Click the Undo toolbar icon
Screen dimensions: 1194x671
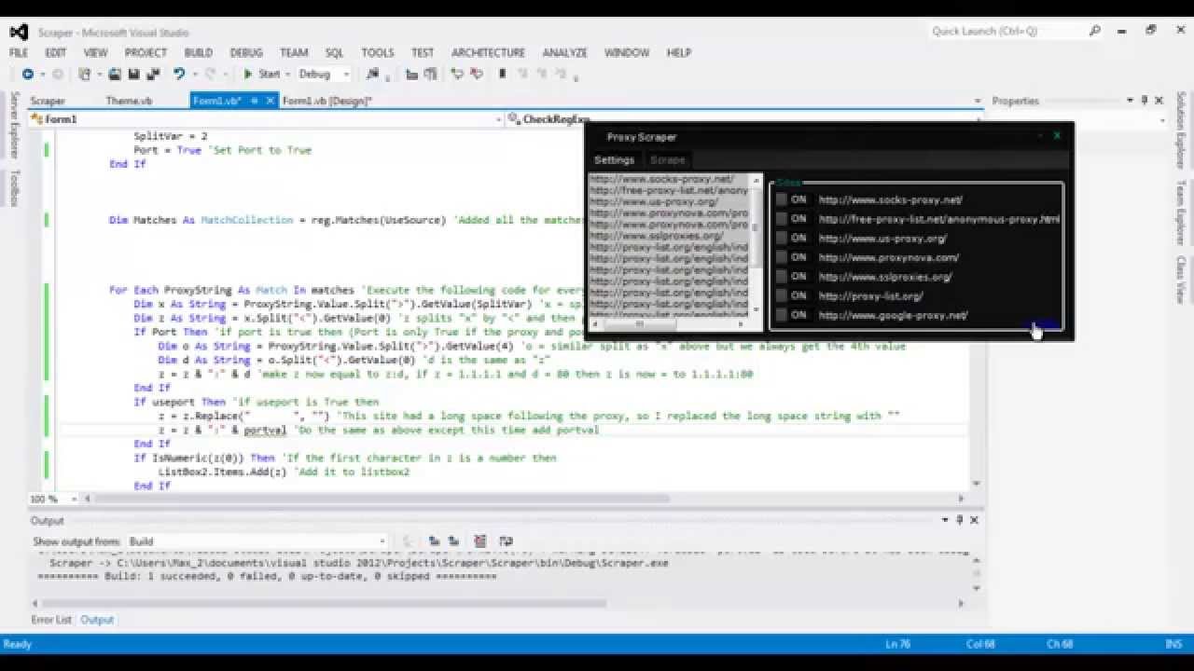click(x=178, y=74)
